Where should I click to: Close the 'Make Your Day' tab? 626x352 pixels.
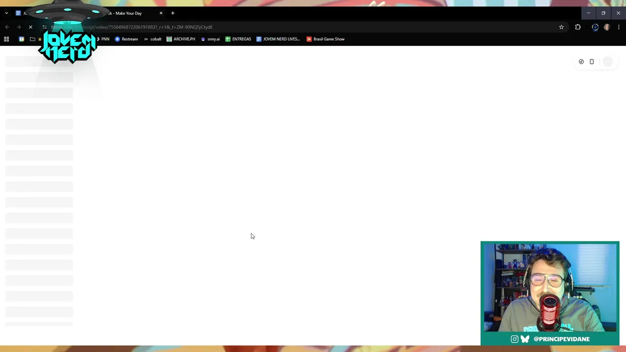(x=161, y=13)
